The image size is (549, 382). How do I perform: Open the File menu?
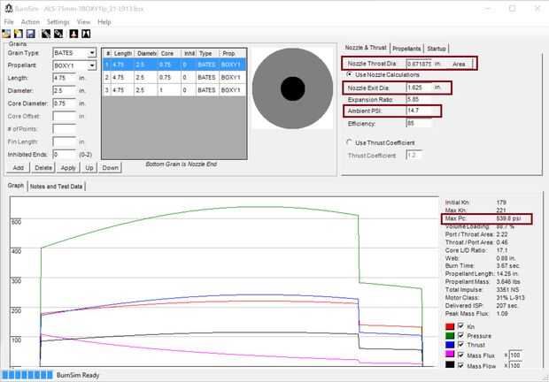pos(9,22)
